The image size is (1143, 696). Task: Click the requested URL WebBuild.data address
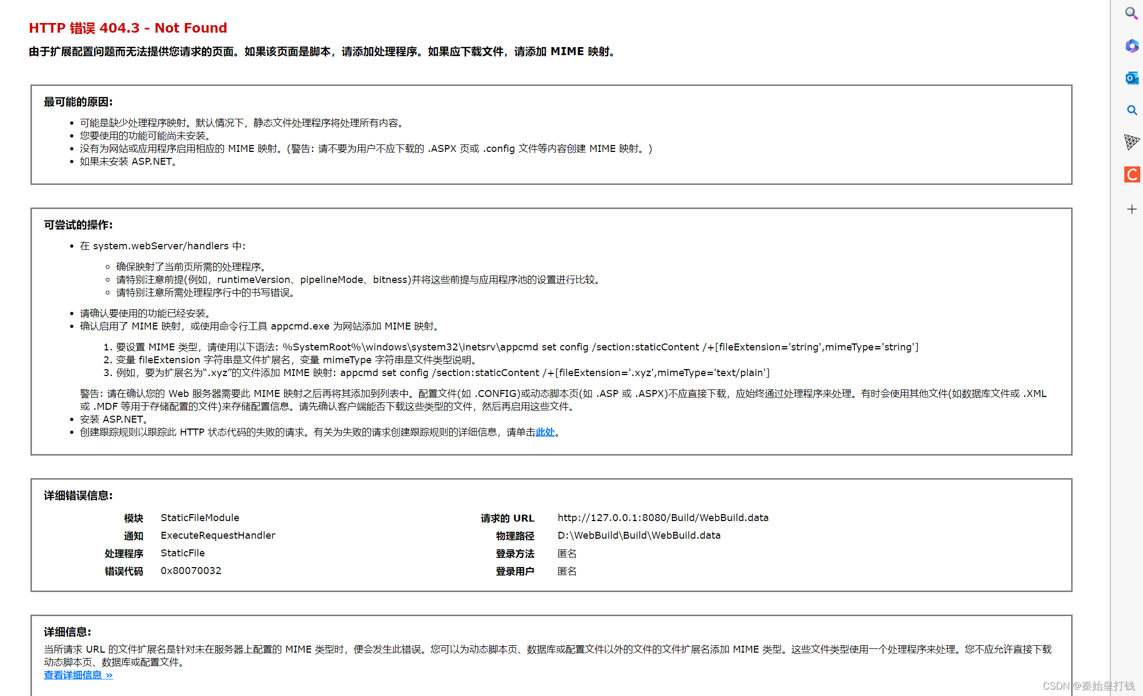coord(663,518)
